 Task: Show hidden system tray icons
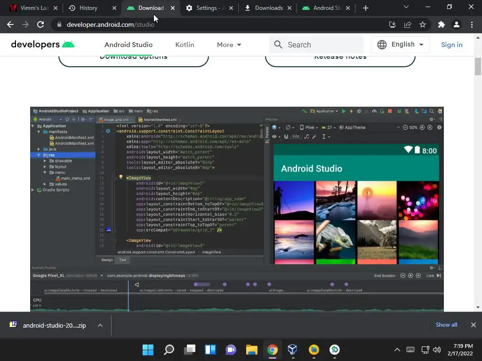tap(397, 350)
